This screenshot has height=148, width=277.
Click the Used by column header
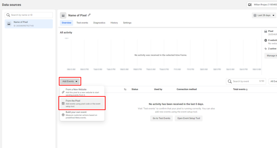point(158,89)
